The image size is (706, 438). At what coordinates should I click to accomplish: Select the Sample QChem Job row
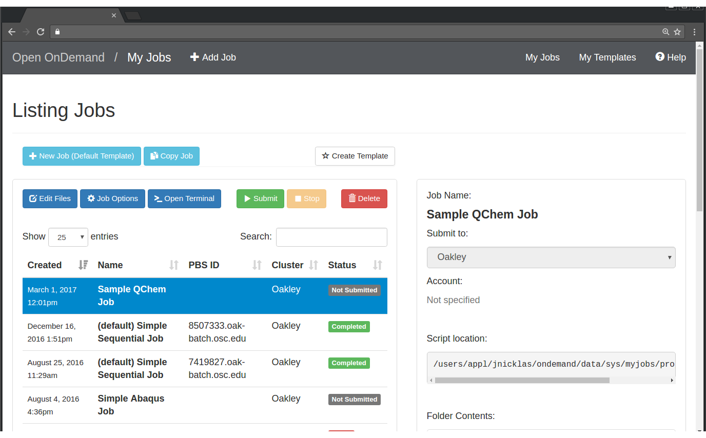pos(205,296)
